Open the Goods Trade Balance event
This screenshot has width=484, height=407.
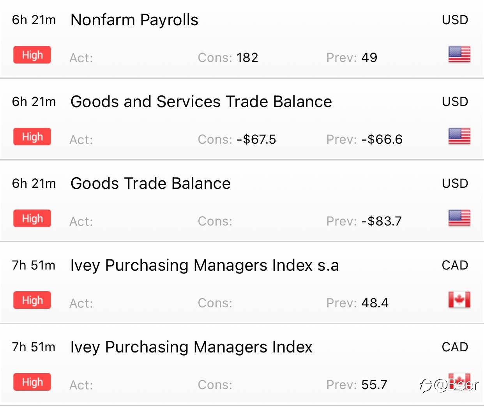point(150,183)
